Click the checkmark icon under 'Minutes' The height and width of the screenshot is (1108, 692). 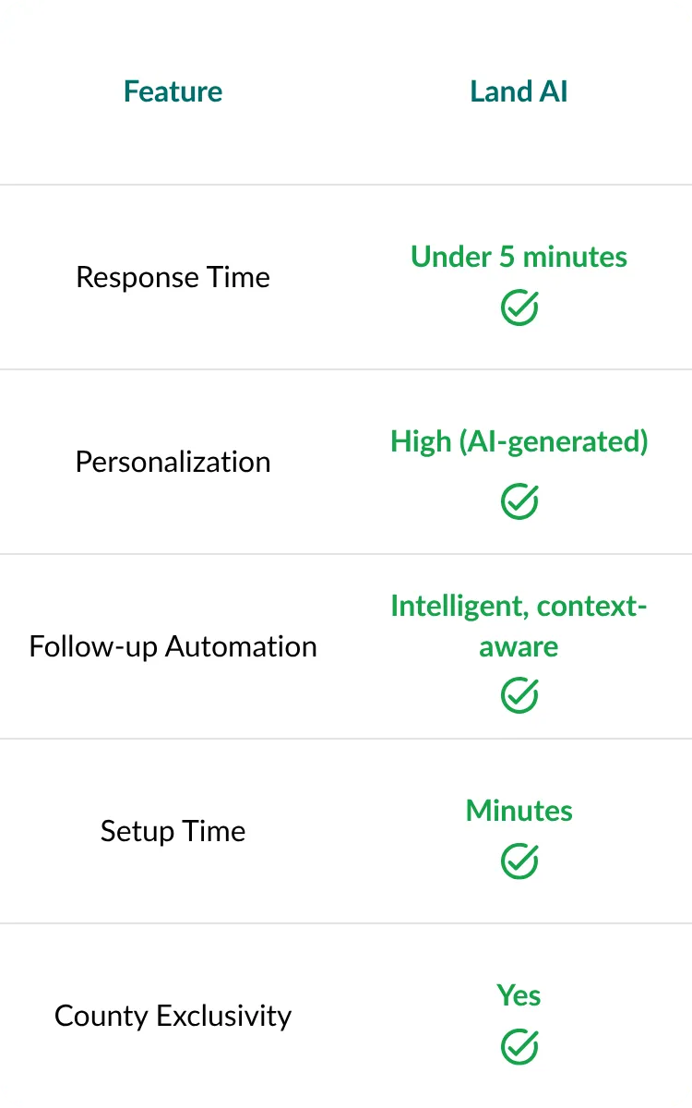[x=519, y=861]
